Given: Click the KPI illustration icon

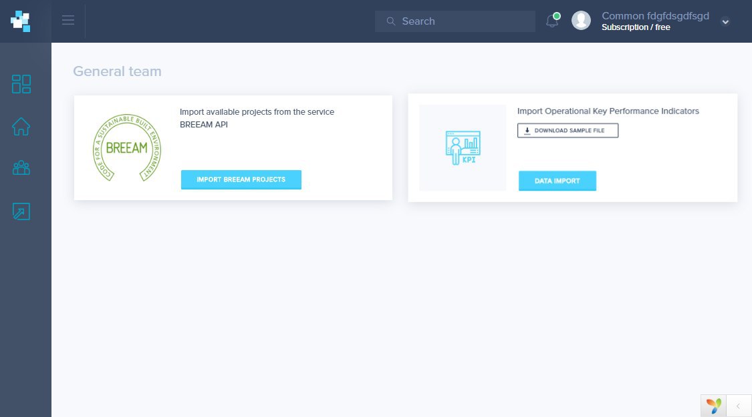Looking at the screenshot, I should 463,147.
